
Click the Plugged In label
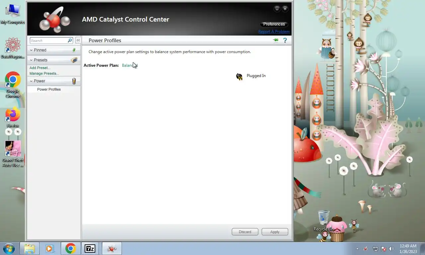256,76
